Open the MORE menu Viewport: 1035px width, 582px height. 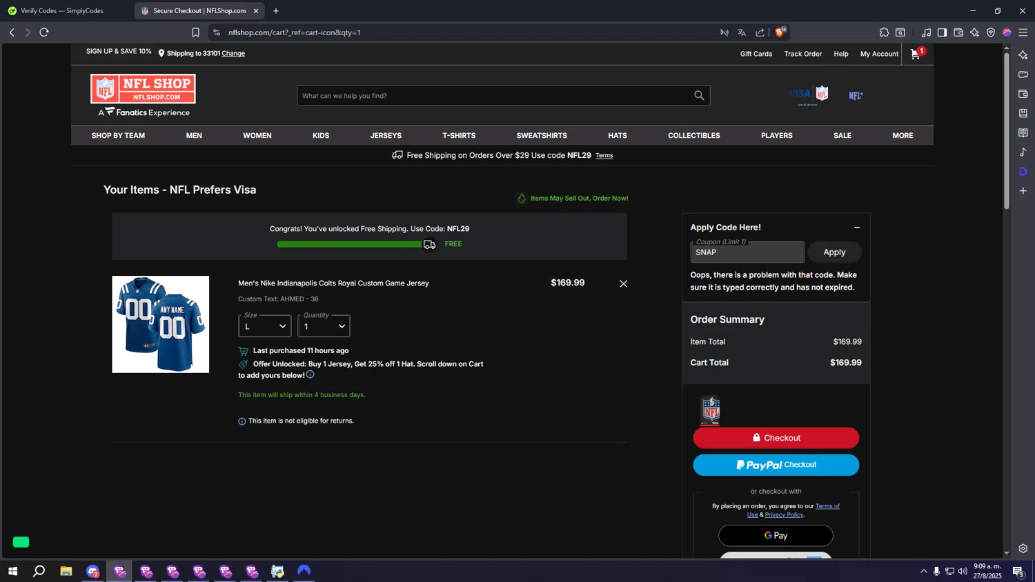coord(903,136)
